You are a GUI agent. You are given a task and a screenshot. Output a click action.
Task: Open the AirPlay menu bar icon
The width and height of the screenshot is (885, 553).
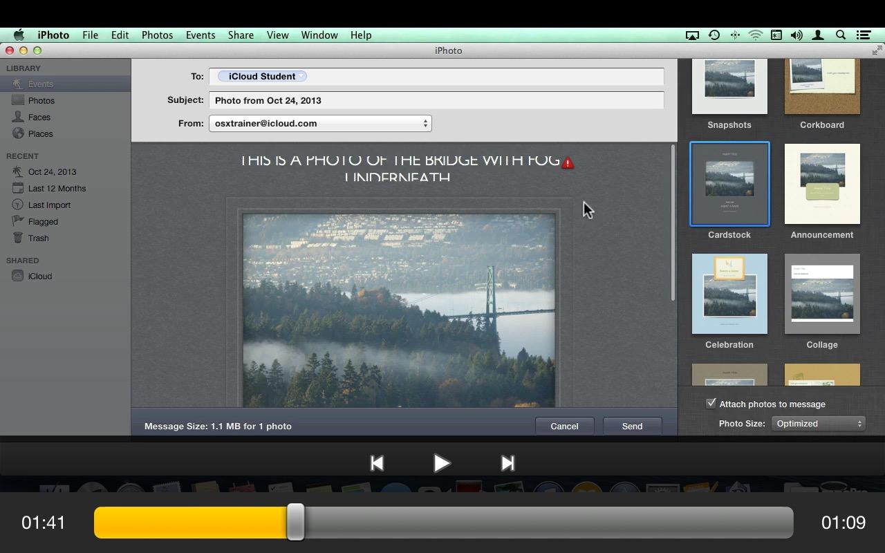click(x=692, y=35)
